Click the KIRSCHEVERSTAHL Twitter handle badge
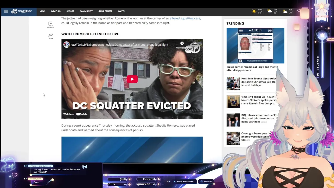The width and height of the screenshot is (334, 188). point(184,181)
